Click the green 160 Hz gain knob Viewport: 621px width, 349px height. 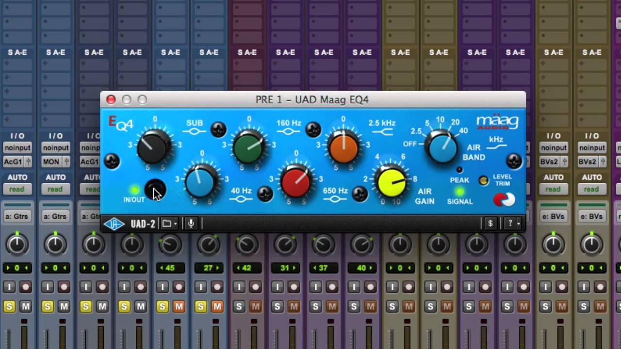(248, 147)
